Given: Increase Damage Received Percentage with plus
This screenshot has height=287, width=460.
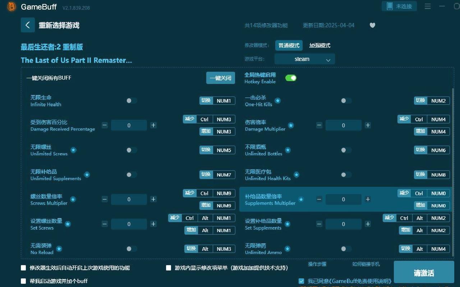Looking at the screenshot, I should click(x=153, y=125).
